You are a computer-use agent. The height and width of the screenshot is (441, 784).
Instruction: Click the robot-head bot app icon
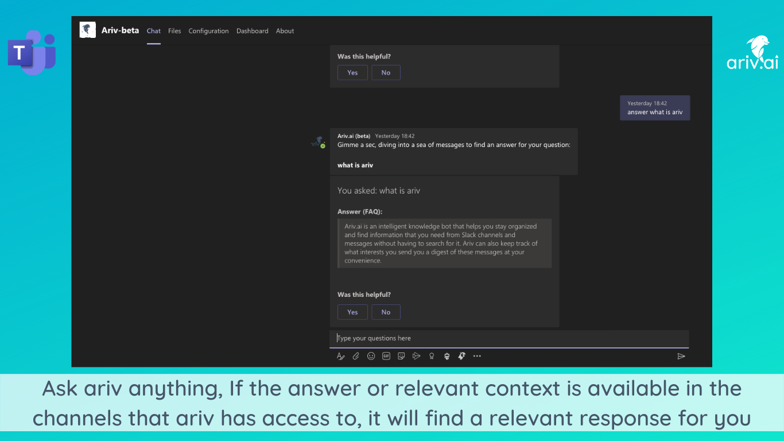pos(447,356)
